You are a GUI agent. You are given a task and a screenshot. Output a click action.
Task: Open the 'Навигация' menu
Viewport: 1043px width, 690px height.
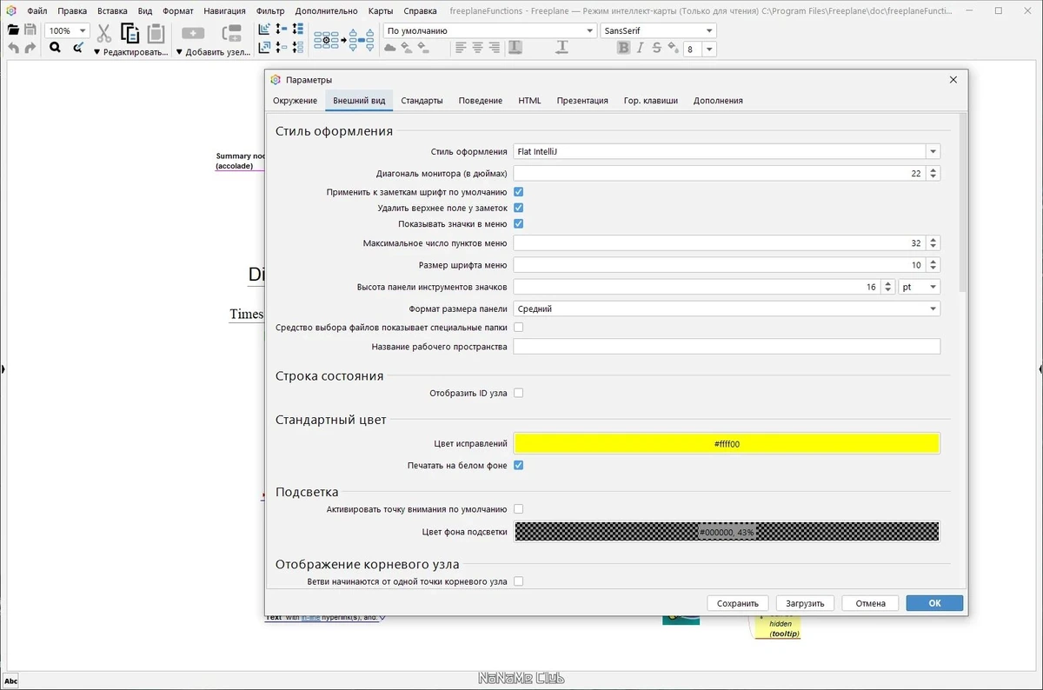(225, 11)
